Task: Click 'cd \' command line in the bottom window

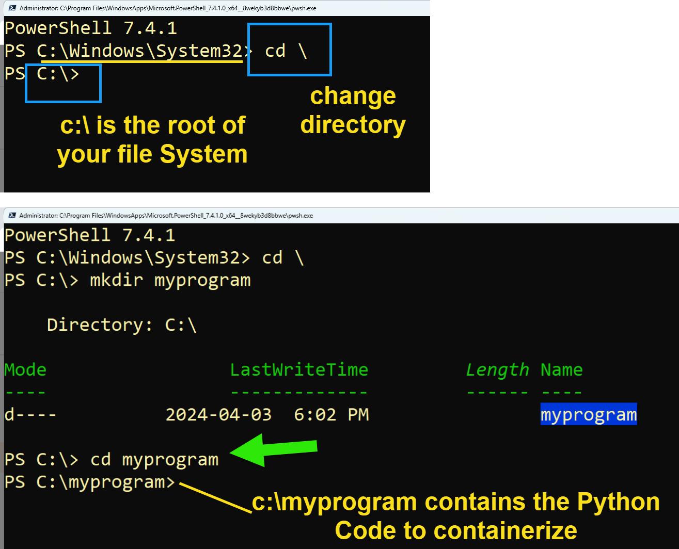Action: [283, 257]
